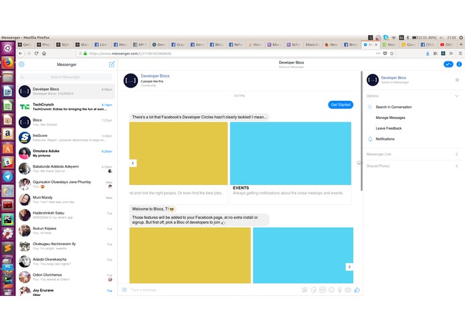This screenshot has height=330, width=465.
Task: Click the blue EVENTS card image
Action: pyautogui.click(x=290, y=153)
